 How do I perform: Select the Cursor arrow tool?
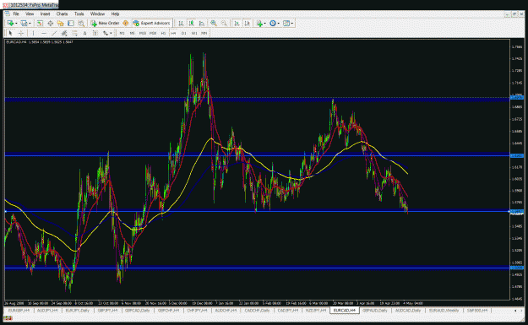10,33
